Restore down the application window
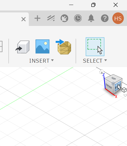The height and width of the screenshot is (146, 127). coord(93,5)
